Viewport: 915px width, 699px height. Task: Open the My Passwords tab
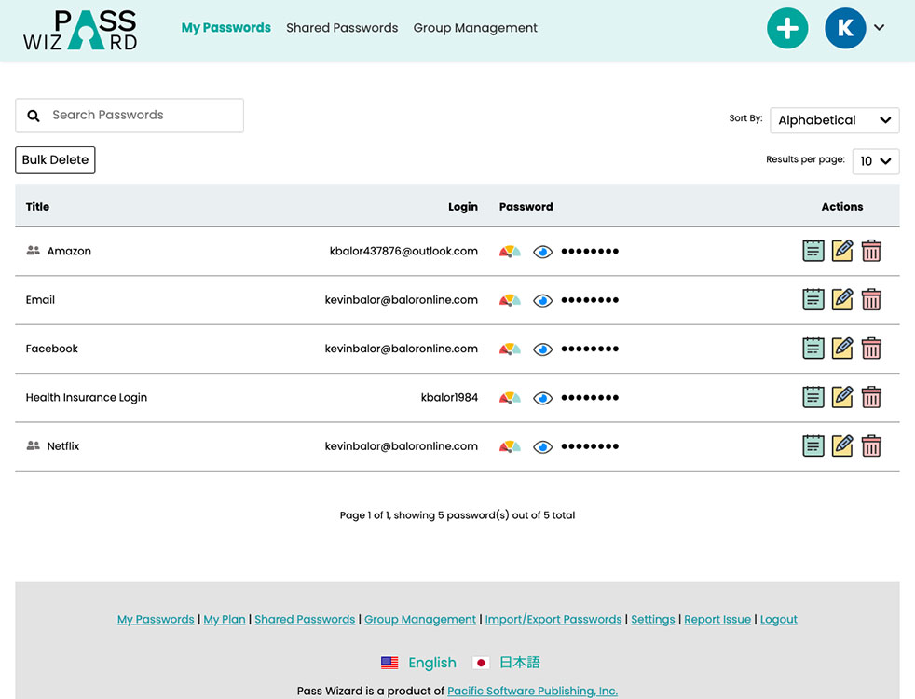[x=225, y=27]
